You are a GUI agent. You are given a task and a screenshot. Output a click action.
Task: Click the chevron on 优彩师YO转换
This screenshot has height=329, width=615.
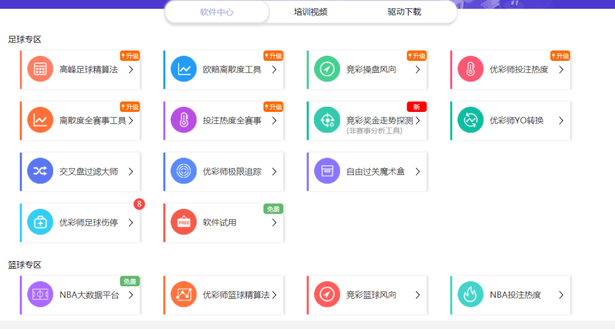pyautogui.click(x=561, y=120)
